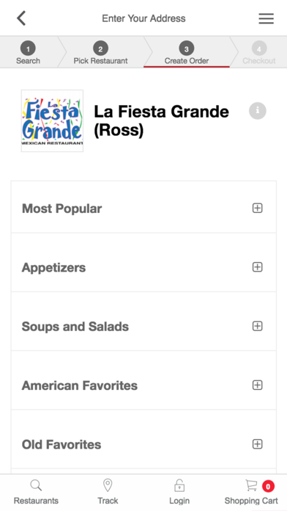Click the La Fiesta Grande logo thumbnail
Viewport: 287px width, 511px height.
(x=52, y=120)
